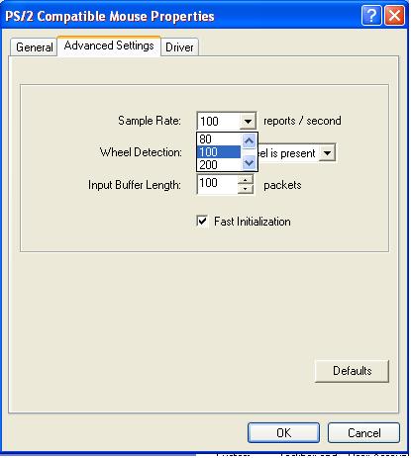Click the list scroll-down arrow
The image size is (411, 458).
[249, 163]
